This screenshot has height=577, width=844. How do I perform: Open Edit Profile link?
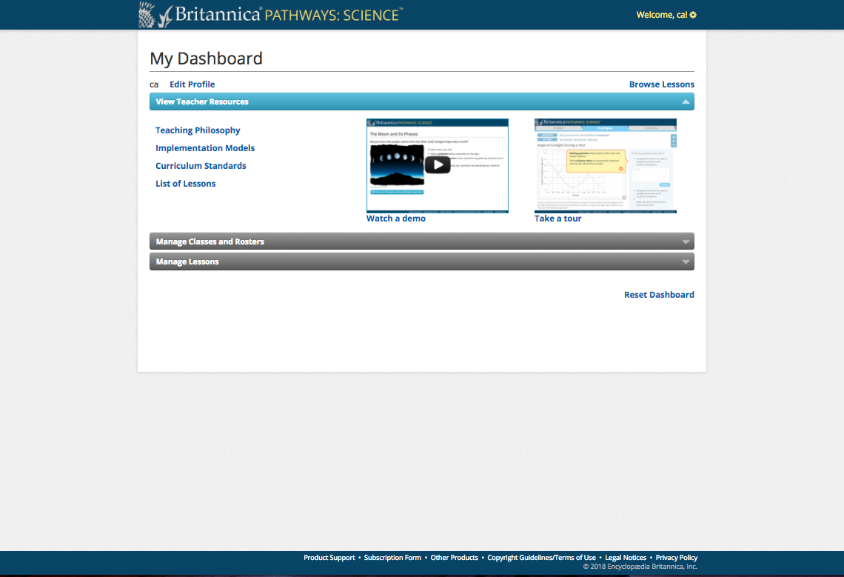(192, 84)
